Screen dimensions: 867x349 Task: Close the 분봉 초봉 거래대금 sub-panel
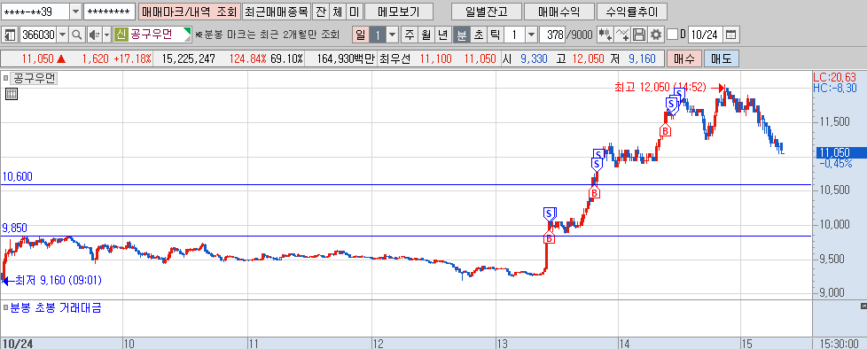pyautogui.click(x=863, y=306)
